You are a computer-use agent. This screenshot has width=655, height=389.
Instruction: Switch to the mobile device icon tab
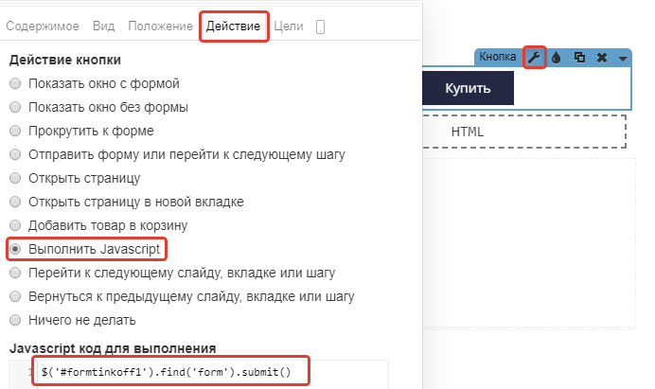[x=320, y=27]
